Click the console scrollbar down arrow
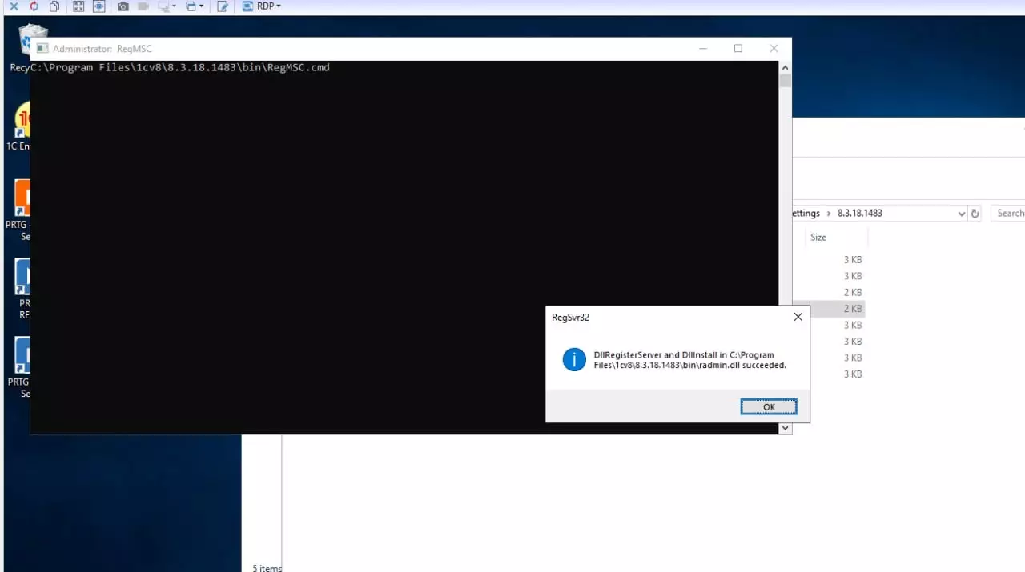The height and width of the screenshot is (572, 1025). (x=786, y=428)
